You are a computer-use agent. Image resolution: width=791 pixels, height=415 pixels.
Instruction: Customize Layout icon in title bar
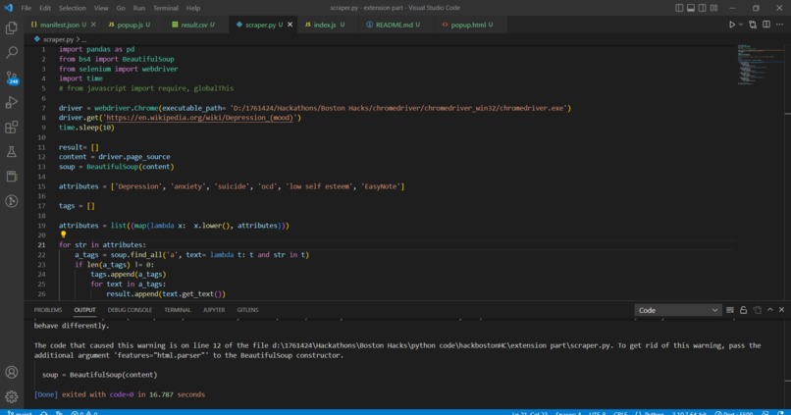click(x=713, y=8)
